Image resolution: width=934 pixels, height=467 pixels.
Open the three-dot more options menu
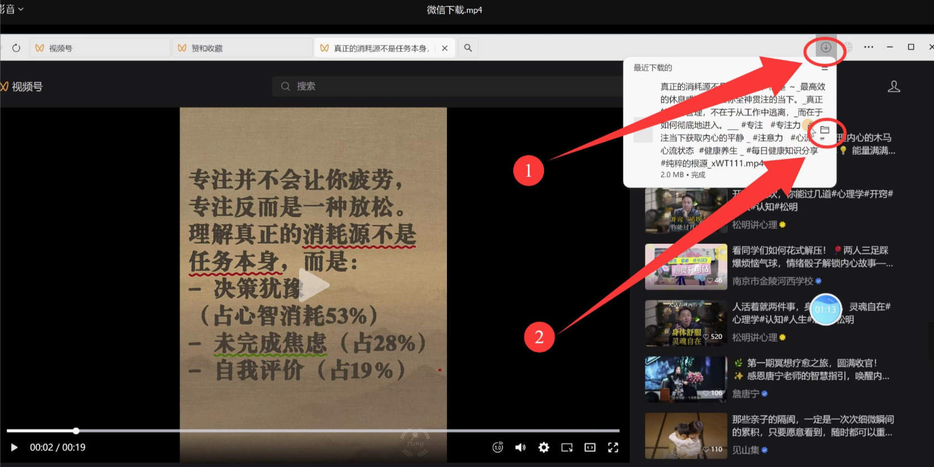pyautogui.click(x=869, y=47)
